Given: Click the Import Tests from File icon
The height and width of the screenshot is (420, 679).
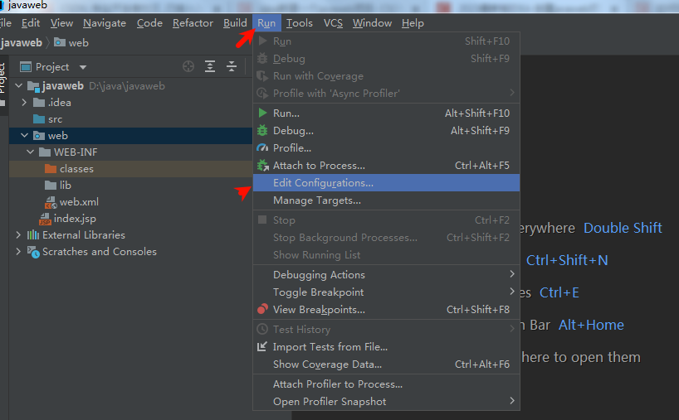Looking at the screenshot, I should (262, 346).
